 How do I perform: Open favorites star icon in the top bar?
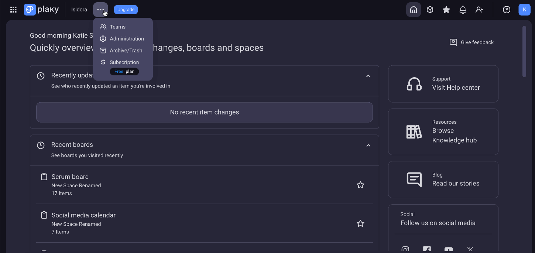pyautogui.click(x=446, y=10)
